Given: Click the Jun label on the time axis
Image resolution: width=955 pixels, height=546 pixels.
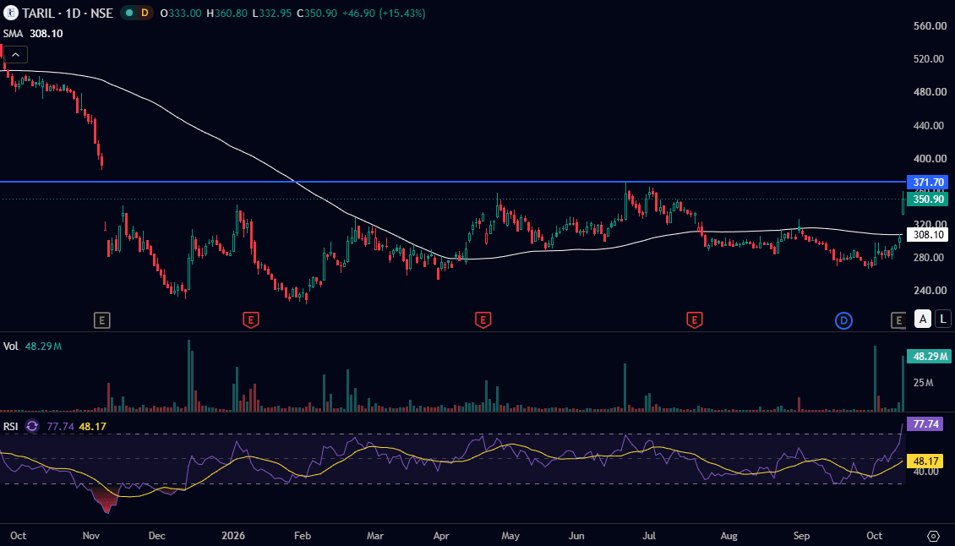Looking at the screenshot, I should 576,536.
